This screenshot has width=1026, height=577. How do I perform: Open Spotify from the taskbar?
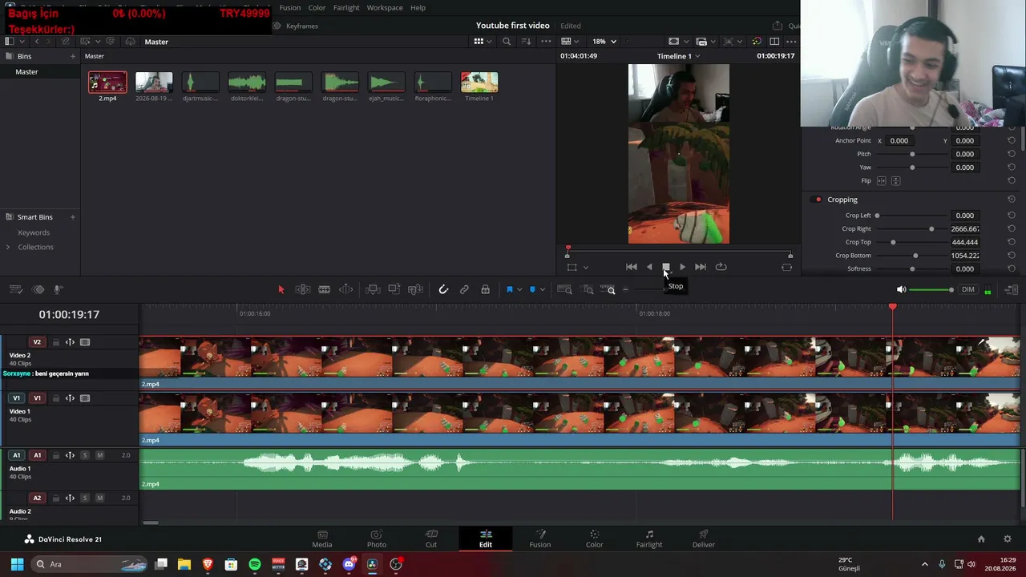[x=255, y=564]
